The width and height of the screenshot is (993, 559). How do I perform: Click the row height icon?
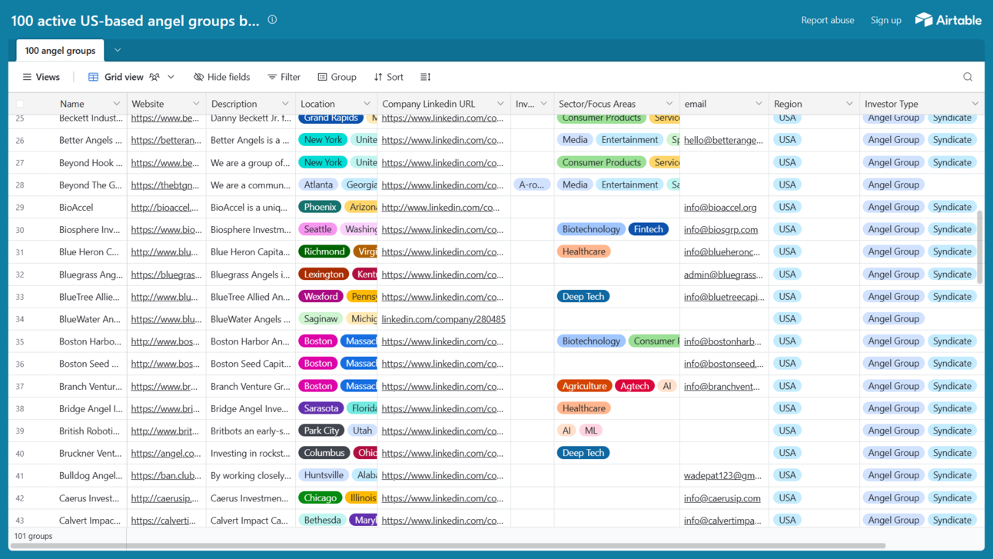pyautogui.click(x=426, y=77)
